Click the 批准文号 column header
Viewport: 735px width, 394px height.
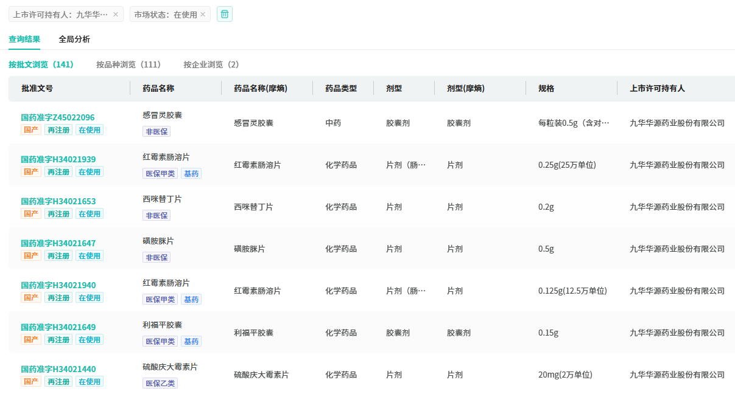37,89
